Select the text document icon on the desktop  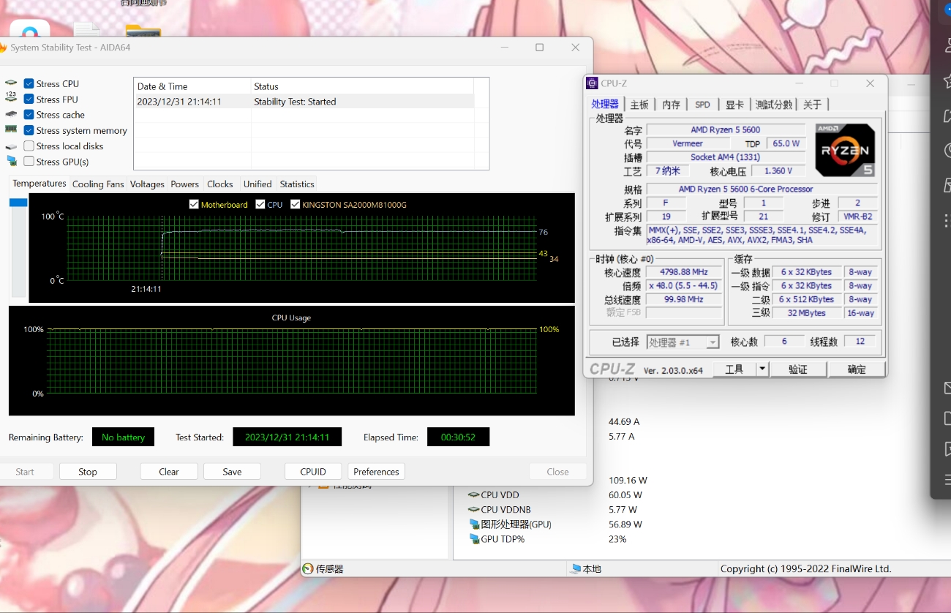(87, 29)
